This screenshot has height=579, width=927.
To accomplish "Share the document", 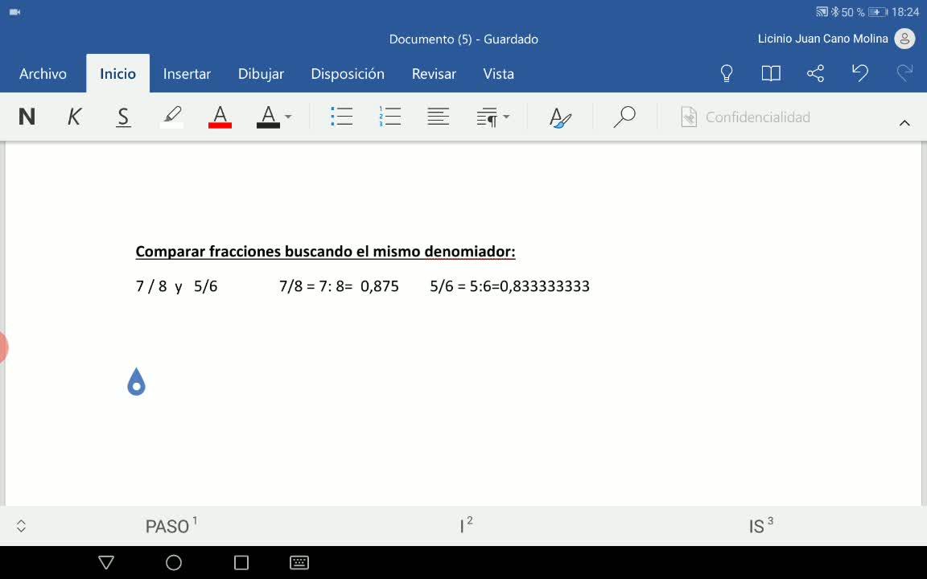I will point(815,73).
